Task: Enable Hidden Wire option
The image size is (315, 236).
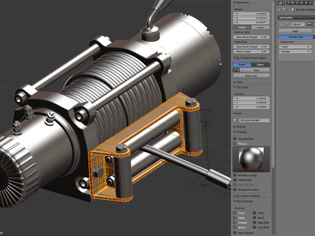Action: 235,180
